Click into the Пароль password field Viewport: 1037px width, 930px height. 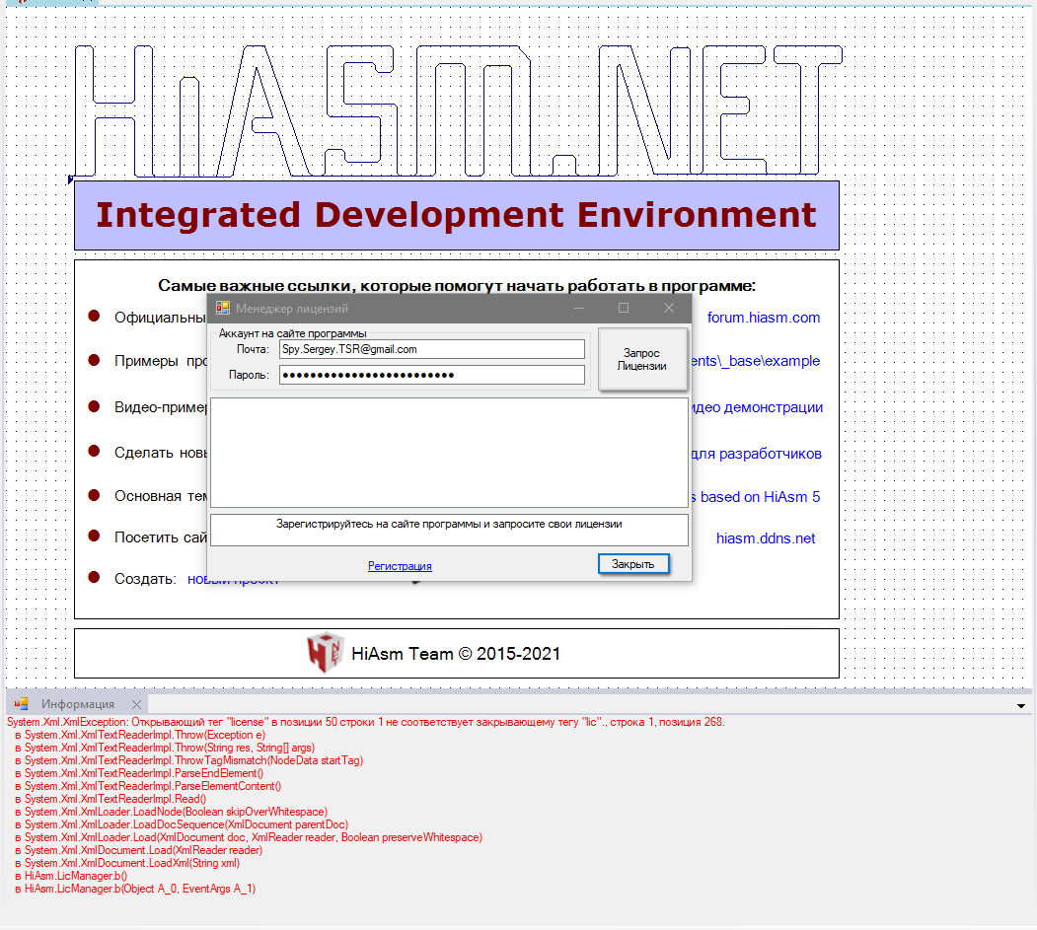(431, 375)
